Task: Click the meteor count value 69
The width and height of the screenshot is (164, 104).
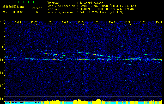Action: [x=38, y=12]
